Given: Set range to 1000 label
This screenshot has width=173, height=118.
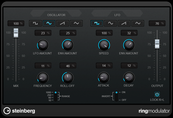Looking at the screenshot, I should [x=48, y=92].
